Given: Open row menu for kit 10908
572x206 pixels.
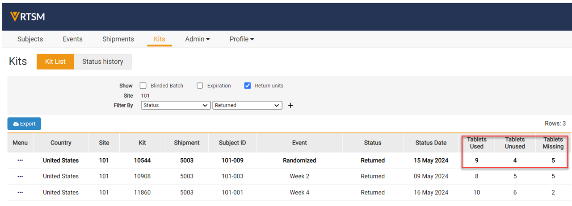Looking at the screenshot, I should pyautogui.click(x=20, y=177).
